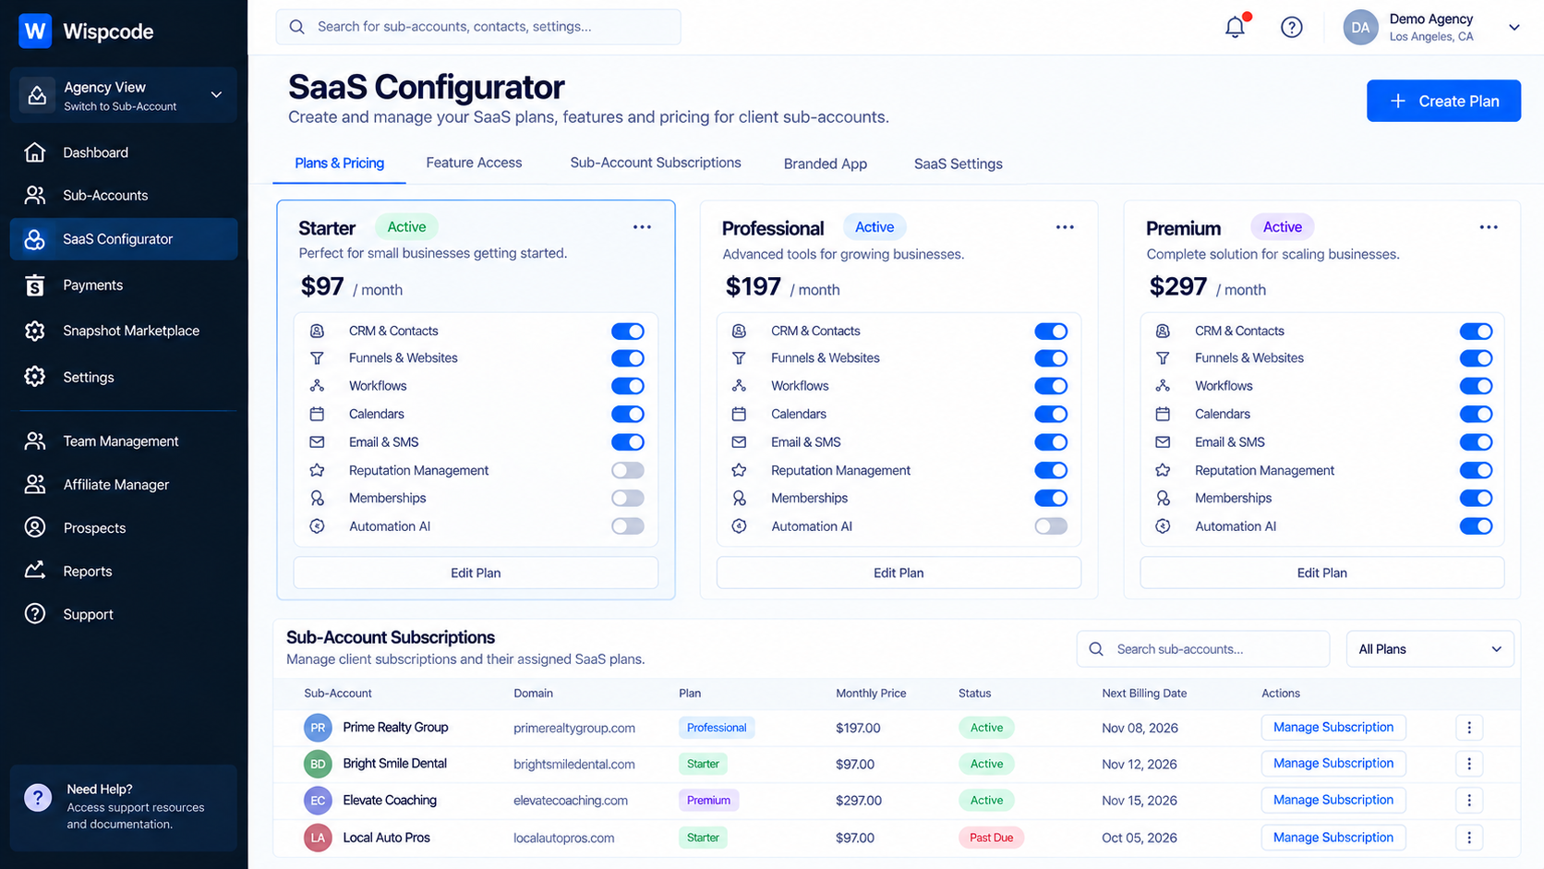The height and width of the screenshot is (869, 1544).
Task: Open the All Plans filter dropdown
Action: point(1430,649)
